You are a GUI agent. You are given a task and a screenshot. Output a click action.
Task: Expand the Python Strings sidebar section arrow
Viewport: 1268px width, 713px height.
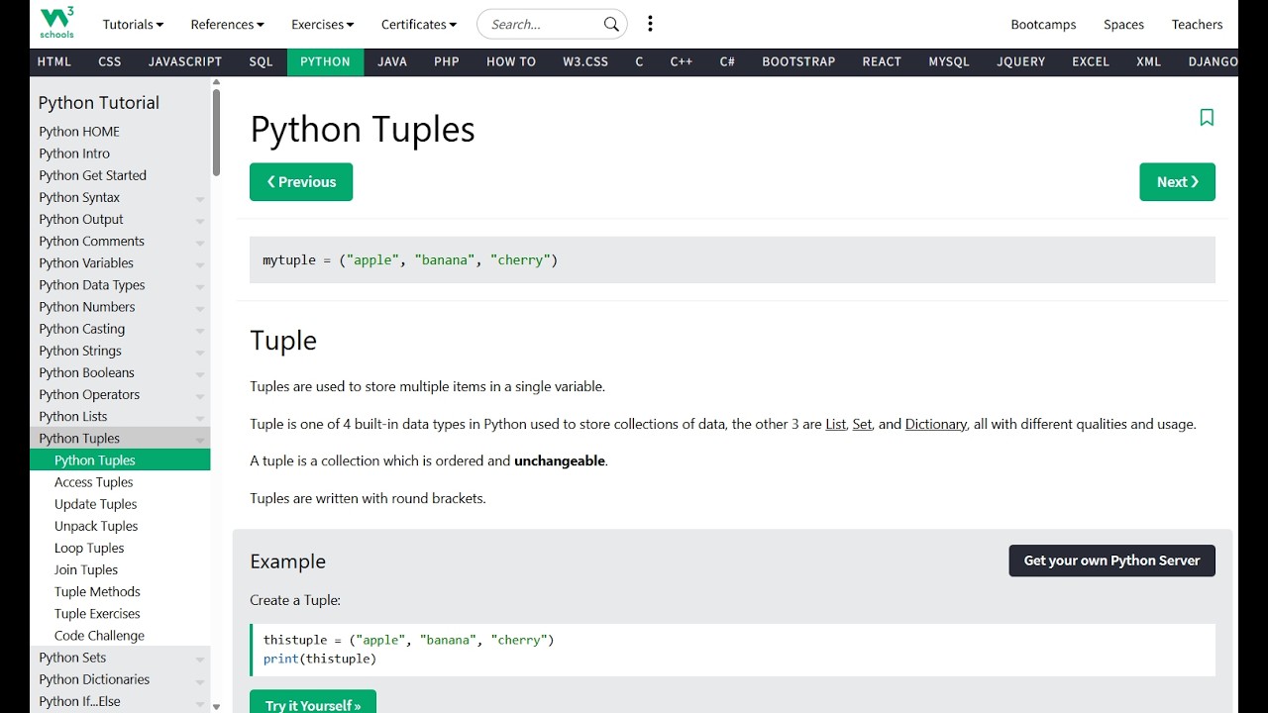[200, 353]
